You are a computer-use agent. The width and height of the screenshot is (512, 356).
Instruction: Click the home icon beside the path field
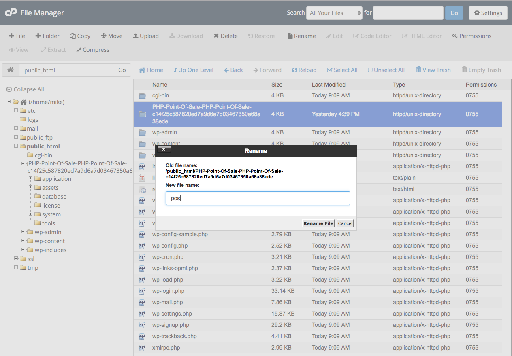[x=11, y=70]
